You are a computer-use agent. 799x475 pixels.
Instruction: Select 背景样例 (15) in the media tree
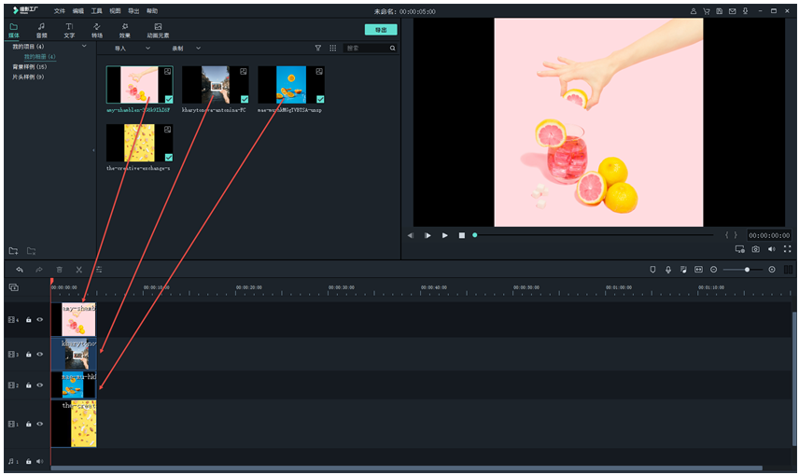click(29, 67)
